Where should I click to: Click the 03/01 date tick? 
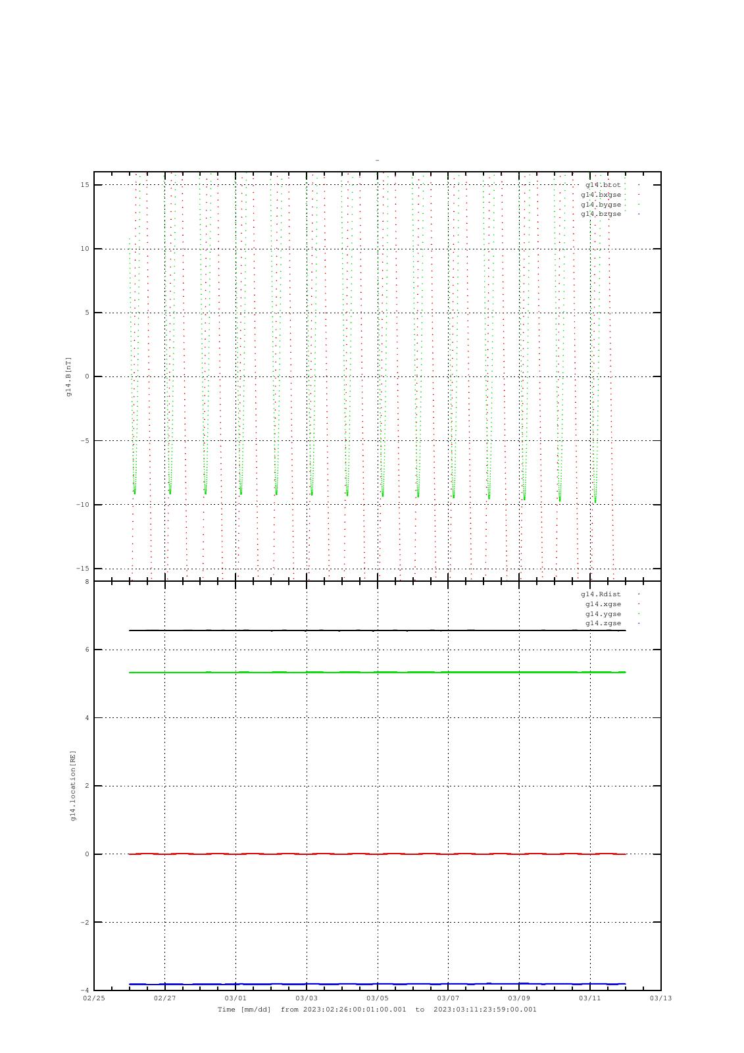pyautogui.click(x=236, y=998)
